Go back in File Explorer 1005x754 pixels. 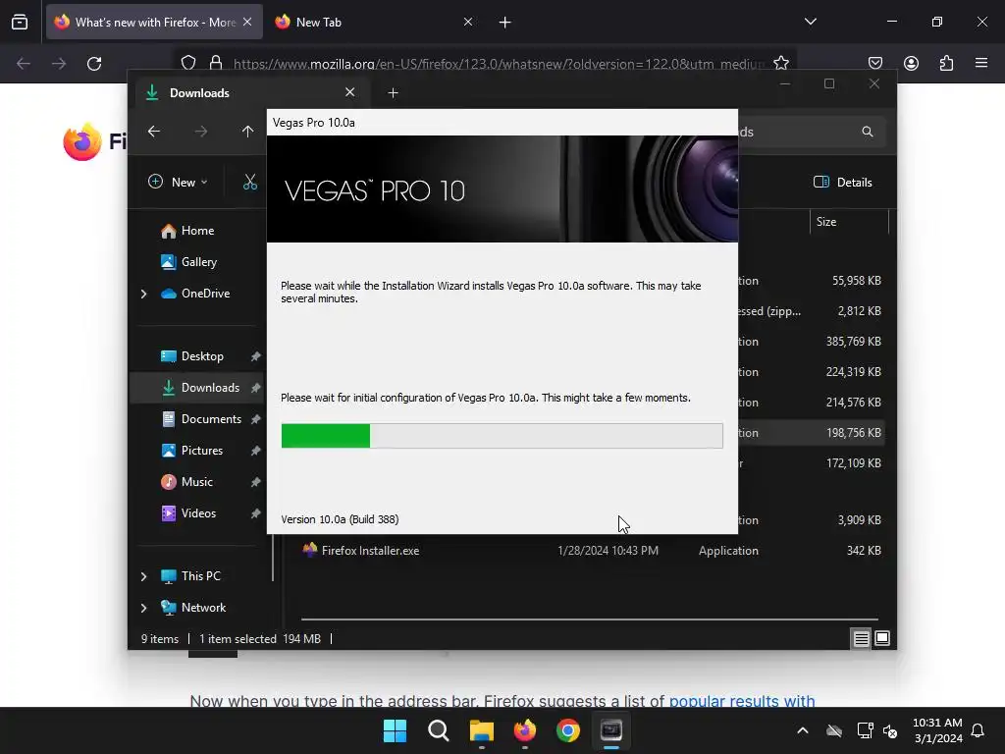pyautogui.click(x=154, y=132)
